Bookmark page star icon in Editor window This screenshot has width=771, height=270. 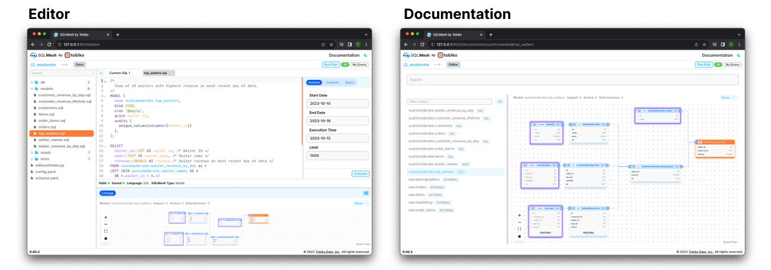331,44
